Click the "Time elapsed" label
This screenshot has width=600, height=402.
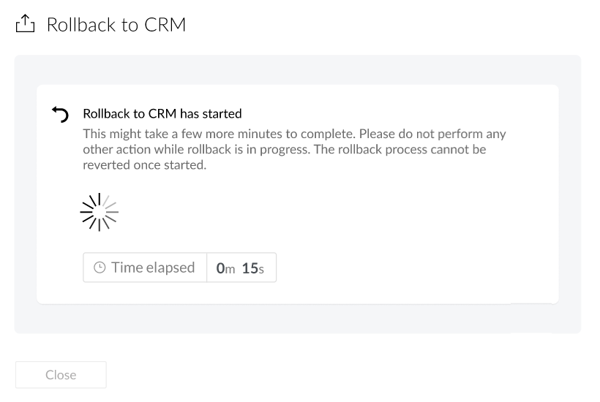pos(153,268)
